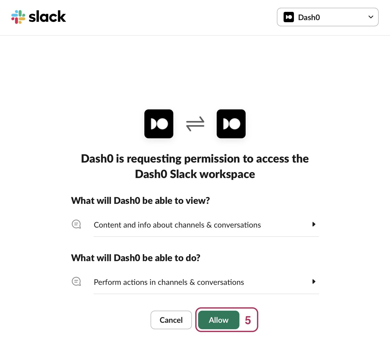Open the Dash0 workspace dropdown

click(x=327, y=17)
